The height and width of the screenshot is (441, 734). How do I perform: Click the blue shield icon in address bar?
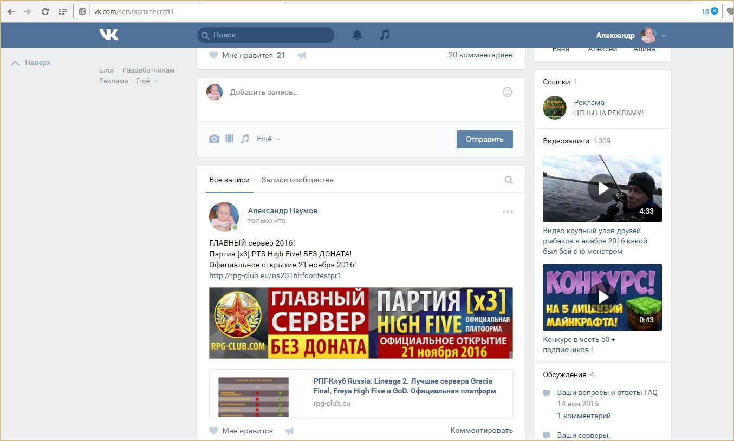714,11
